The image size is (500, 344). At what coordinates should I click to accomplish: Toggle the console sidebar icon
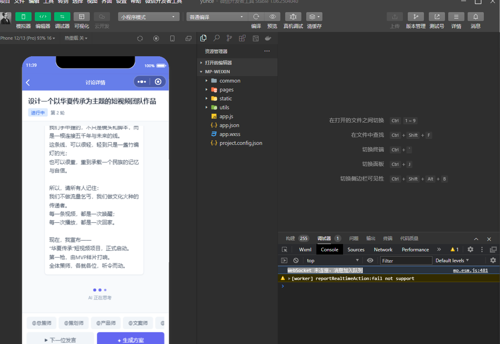[284, 260]
